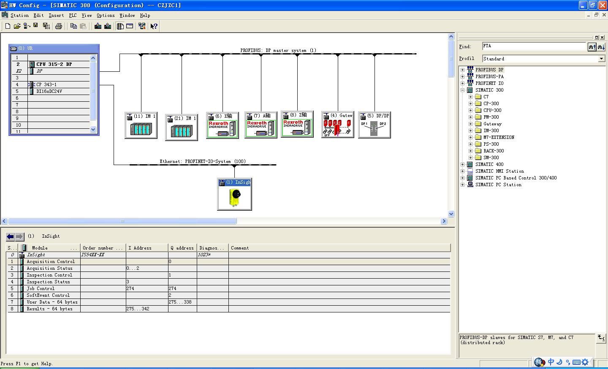
Task: Click the Upload from Module icon
Action: (108, 26)
